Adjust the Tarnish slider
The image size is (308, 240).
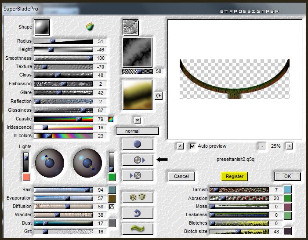tap(239, 190)
